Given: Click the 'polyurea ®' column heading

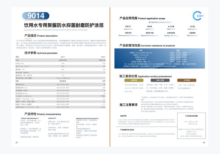Looking at the screenshot, I should 52,118.
